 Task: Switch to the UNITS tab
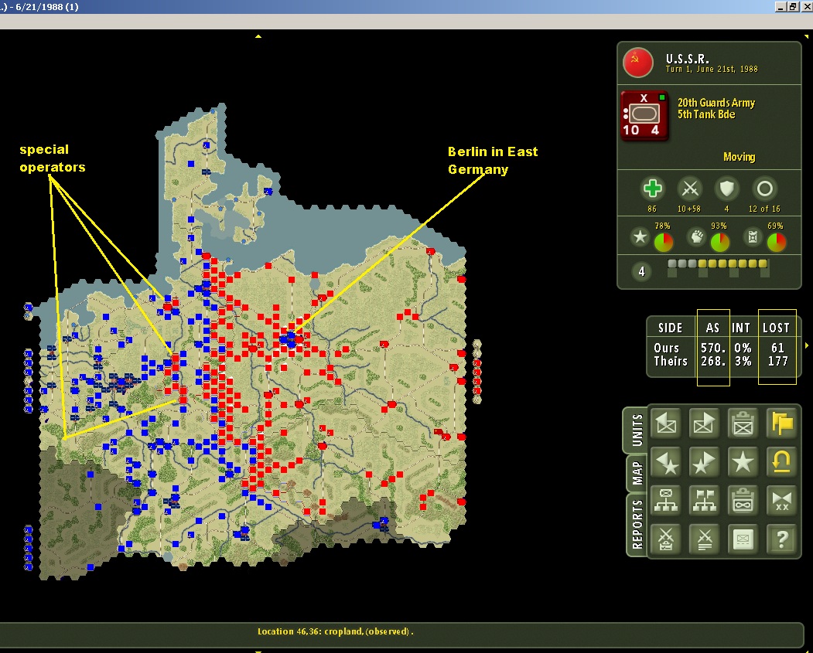pos(637,430)
